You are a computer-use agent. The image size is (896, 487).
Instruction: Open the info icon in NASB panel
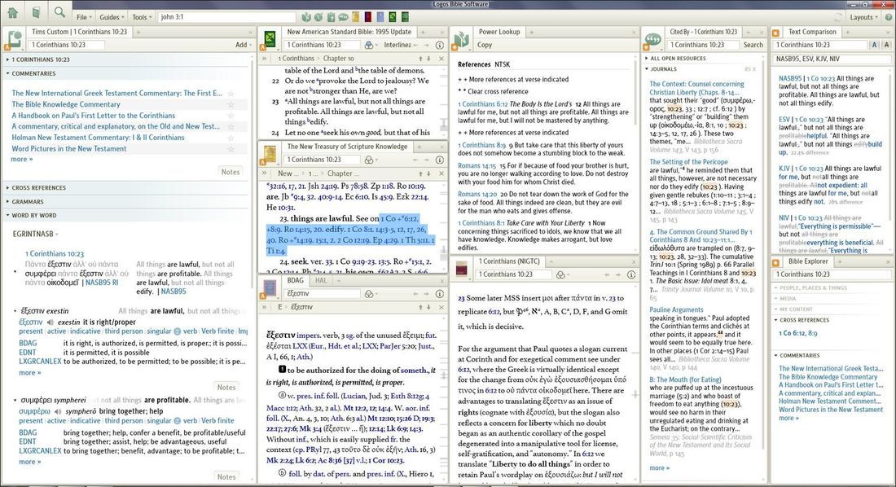(439, 45)
